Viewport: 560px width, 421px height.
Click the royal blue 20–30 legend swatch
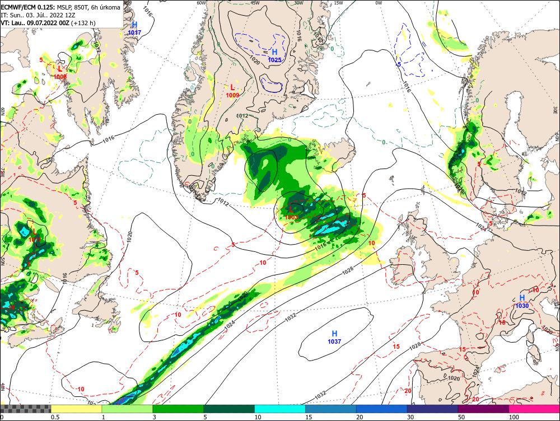tap(381, 409)
